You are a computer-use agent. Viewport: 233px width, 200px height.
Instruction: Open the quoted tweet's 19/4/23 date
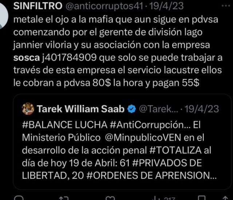pos(202,109)
